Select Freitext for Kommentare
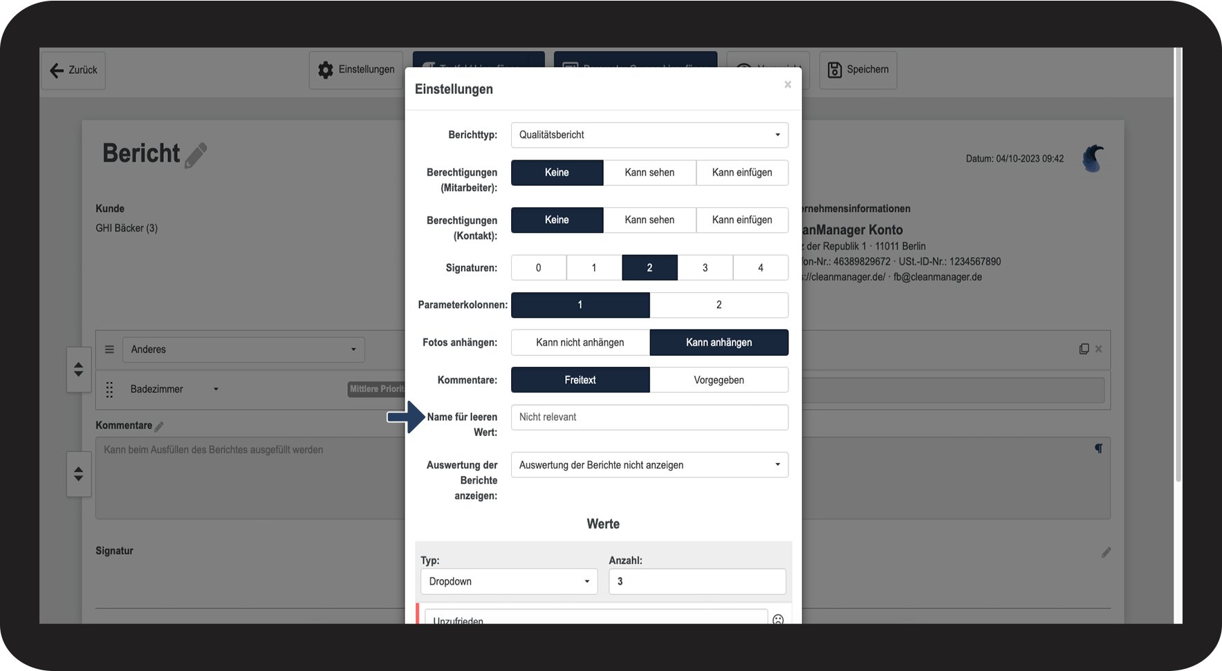 coord(580,380)
